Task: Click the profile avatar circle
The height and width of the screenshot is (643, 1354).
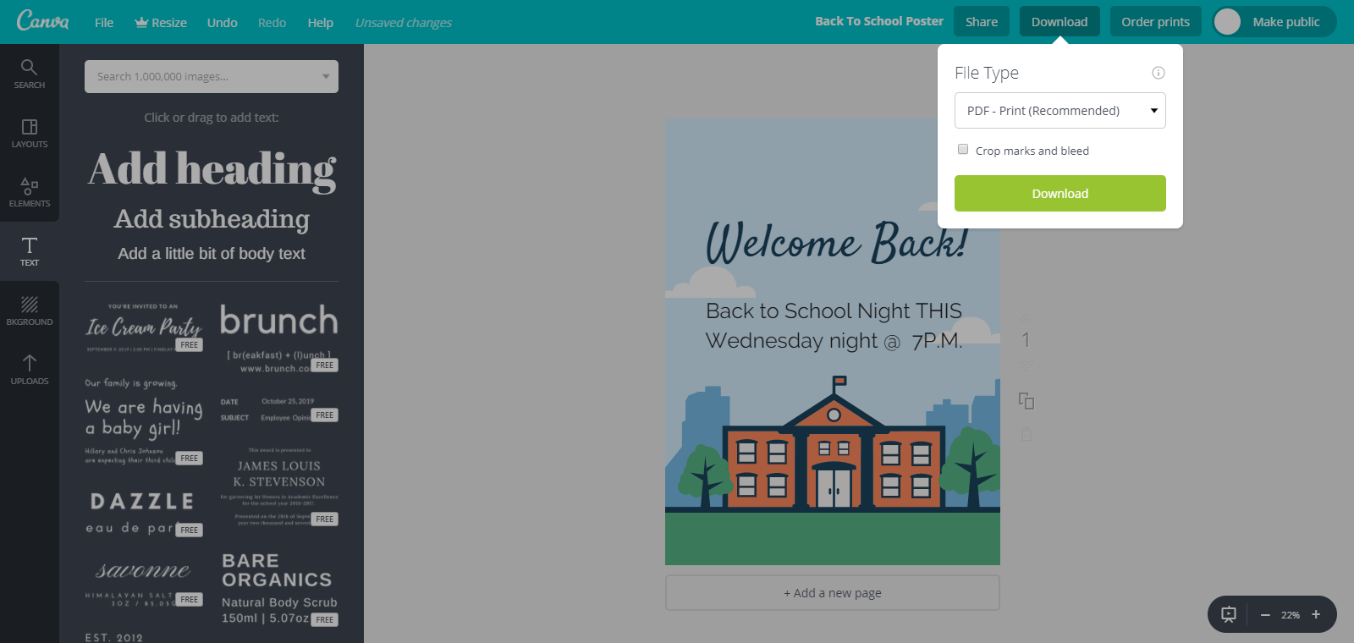Action: (1227, 22)
